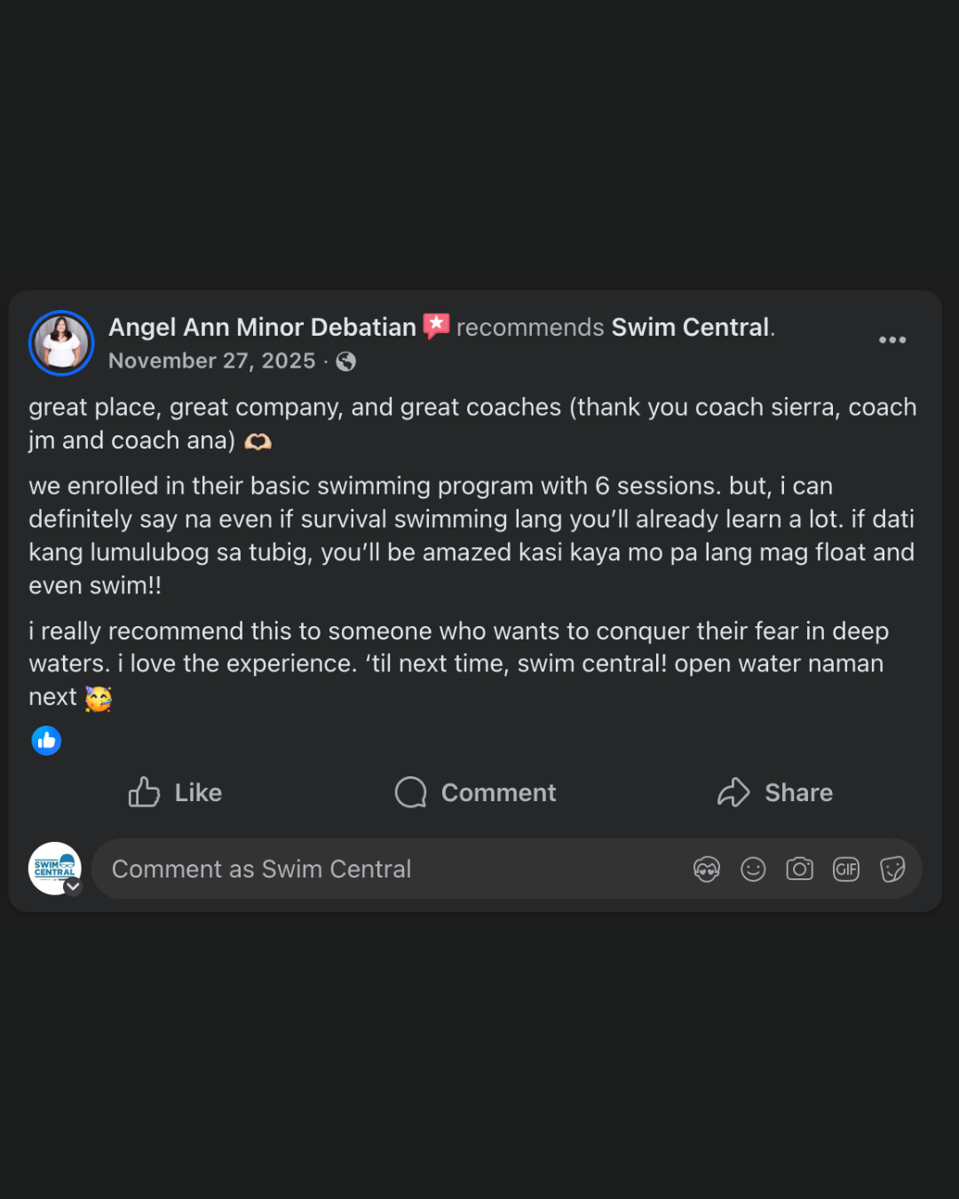Click the Swim Central logo beside comment box

53,867
